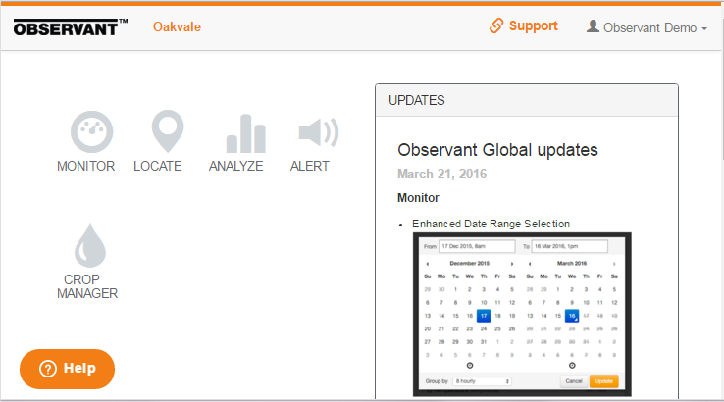Open the Locate map pin icon
The width and height of the screenshot is (724, 402).
(168, 131)
